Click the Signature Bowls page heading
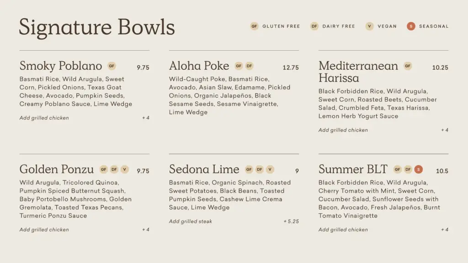The height and width of the screenshot is (263, 468). click(x=97, y=27)
